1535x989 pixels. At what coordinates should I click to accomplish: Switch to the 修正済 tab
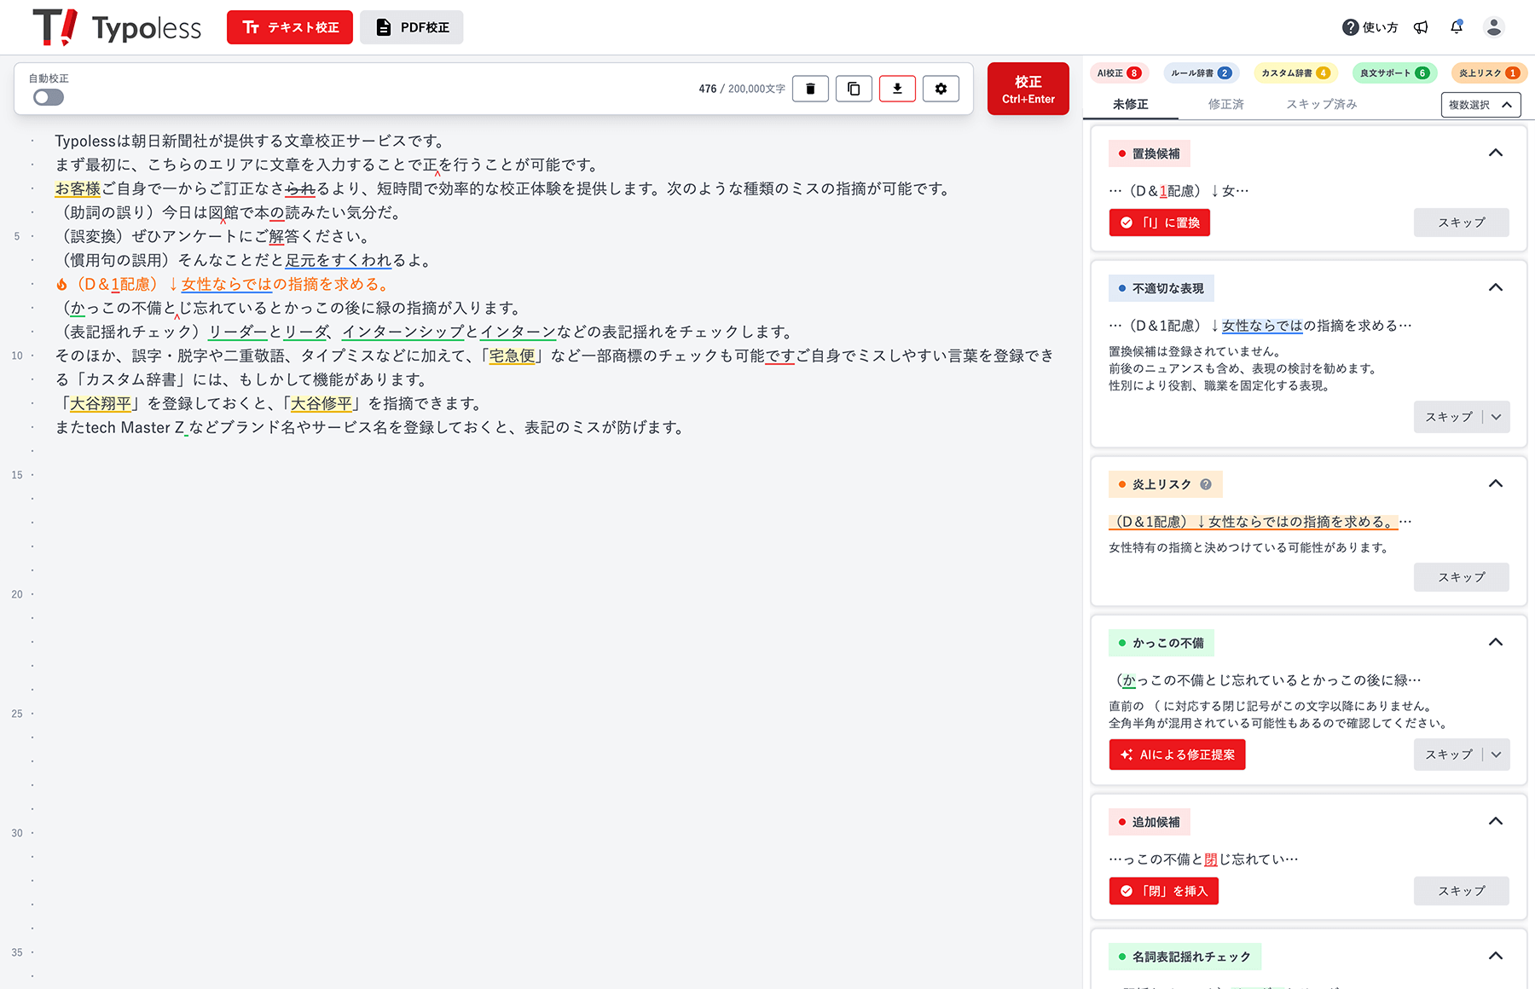point(1225,104)
